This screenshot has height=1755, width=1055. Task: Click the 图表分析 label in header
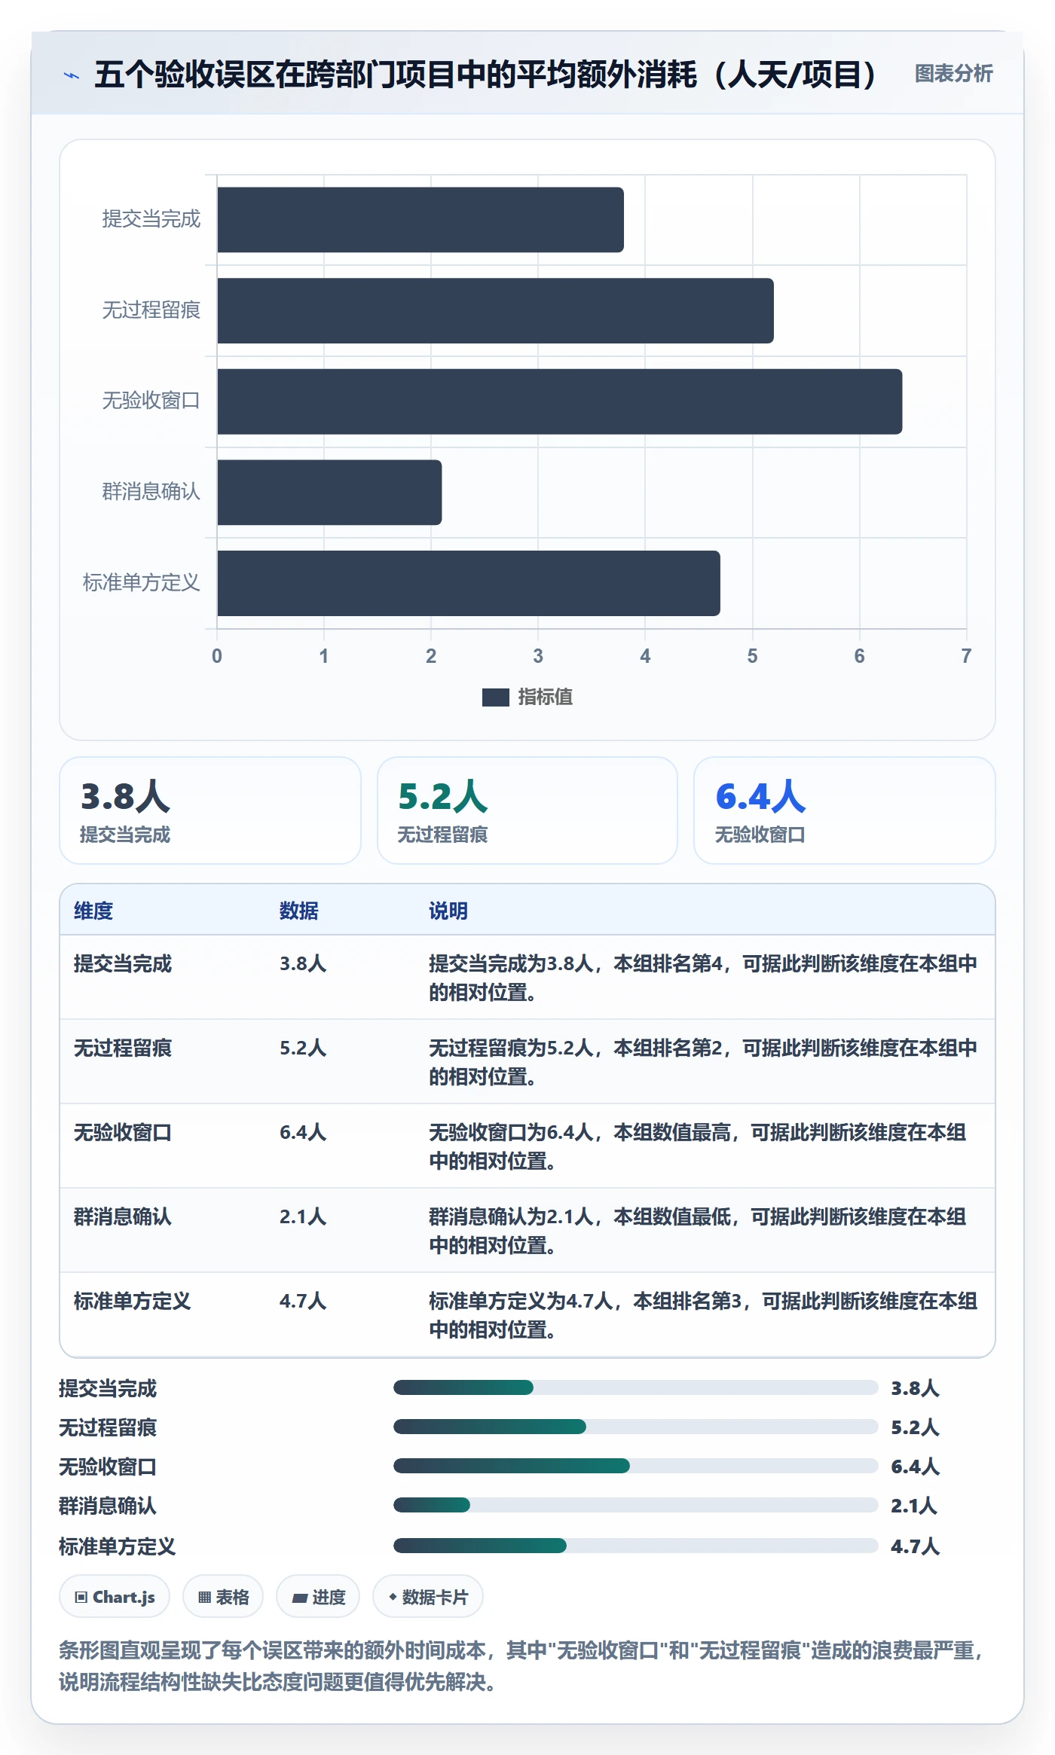953,74
